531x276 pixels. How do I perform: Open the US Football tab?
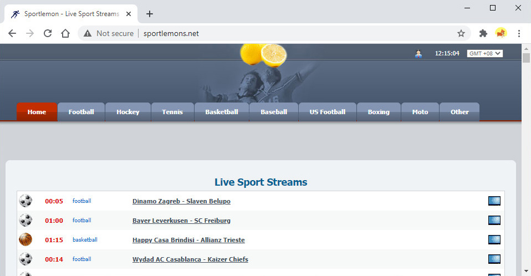328,112
